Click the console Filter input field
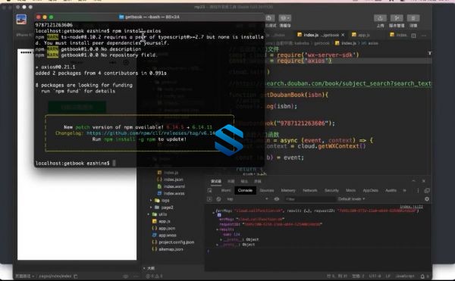This screenshot has width=455, height=281. [x=310, y=199]
